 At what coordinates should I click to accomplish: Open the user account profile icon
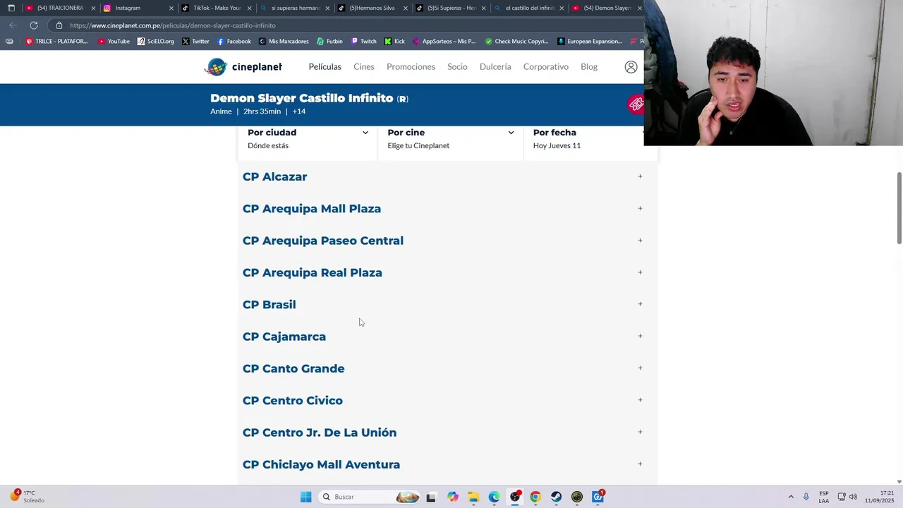click(631, 67)
